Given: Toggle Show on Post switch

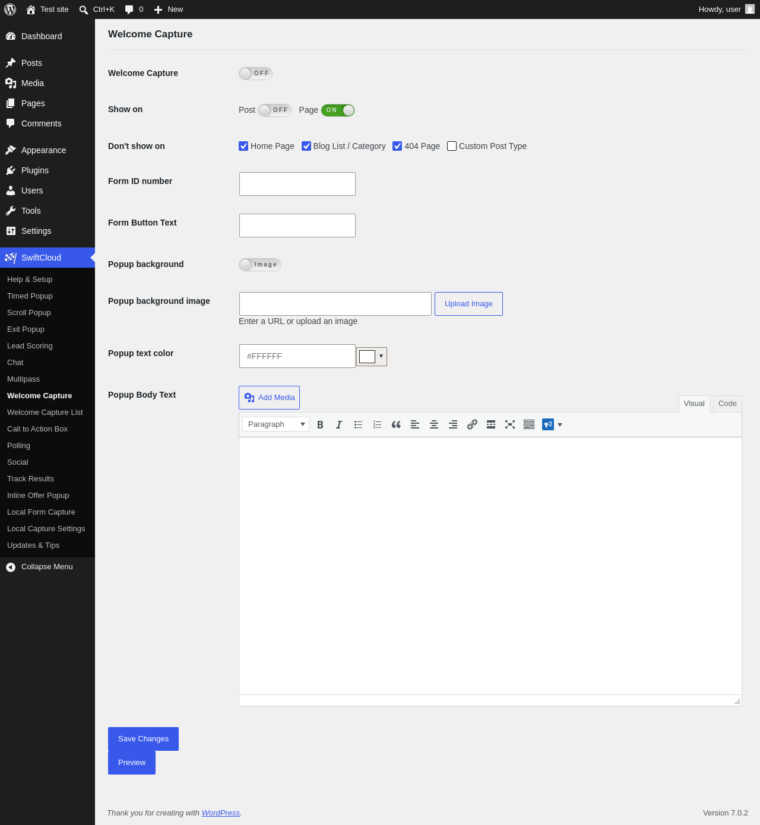Looking at the screenshot, I should [275, 110].
